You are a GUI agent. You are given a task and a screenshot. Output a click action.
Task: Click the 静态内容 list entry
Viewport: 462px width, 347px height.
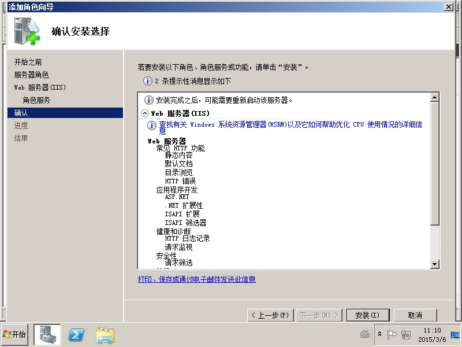pyautogui.click(x=178, y=155)
